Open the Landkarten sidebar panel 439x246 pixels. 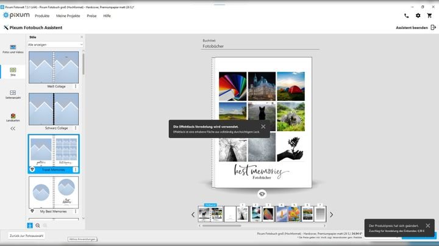coord(13,117)
